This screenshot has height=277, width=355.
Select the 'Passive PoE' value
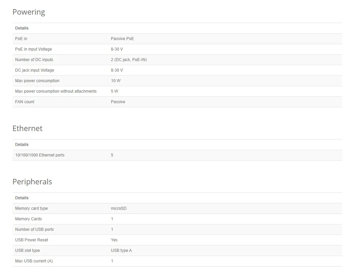point(122,39)
